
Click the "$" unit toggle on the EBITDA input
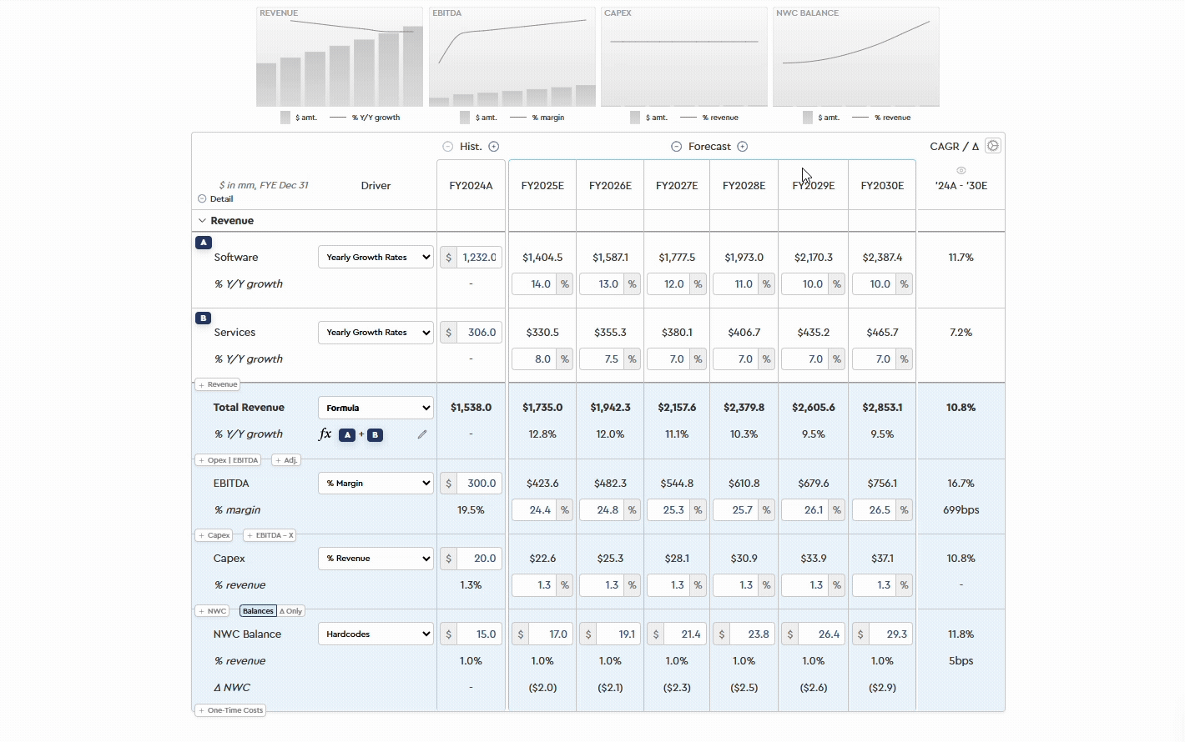[x=448, y=483]
